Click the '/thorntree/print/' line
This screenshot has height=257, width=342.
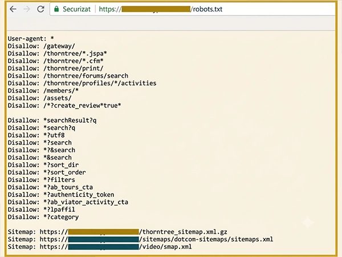[x=56, y=69]
